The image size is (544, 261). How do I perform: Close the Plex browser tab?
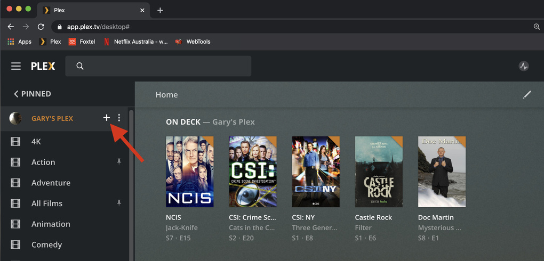[142, 11]
